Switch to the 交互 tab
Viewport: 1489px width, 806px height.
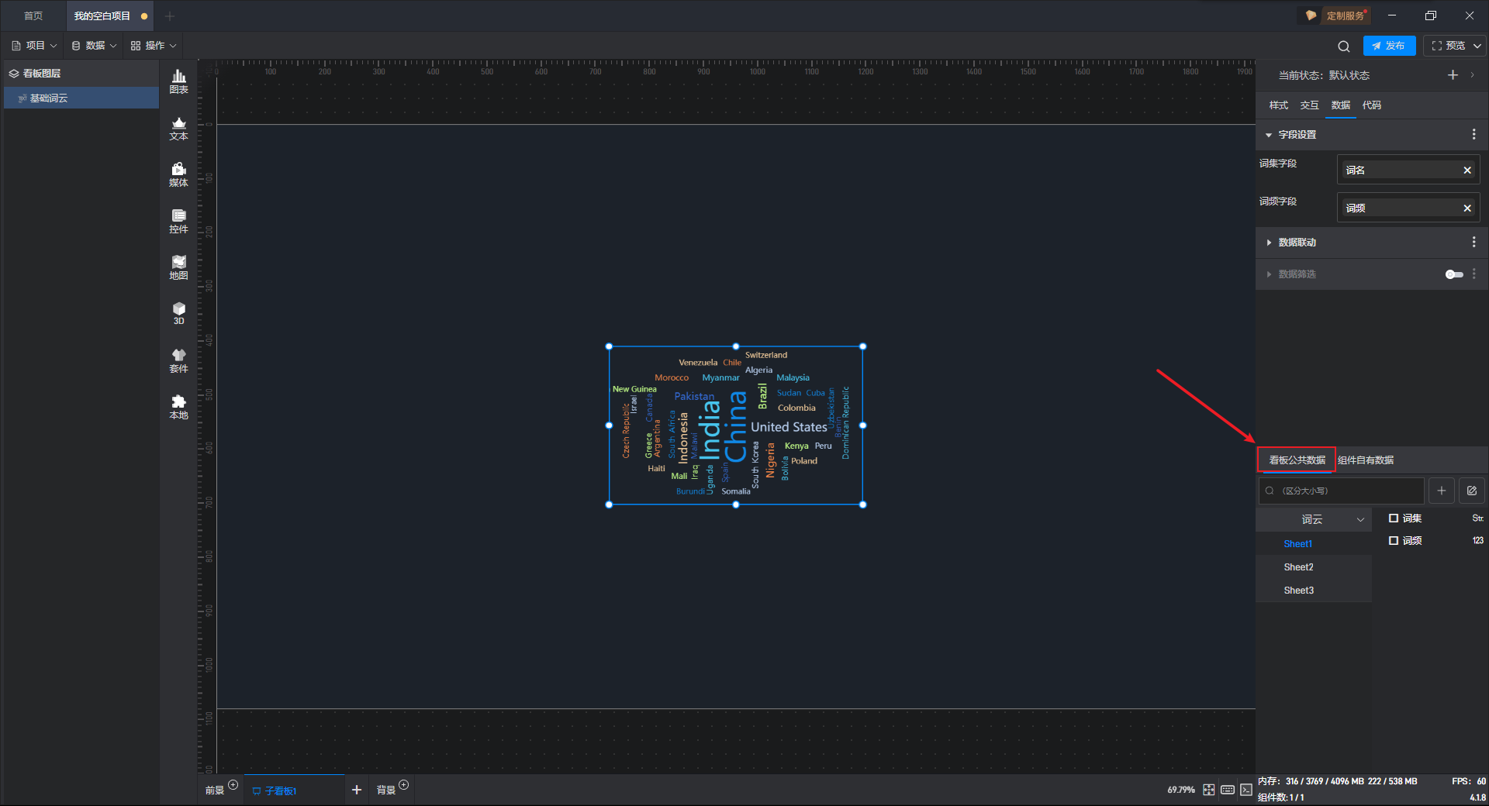click(1309, 105)
